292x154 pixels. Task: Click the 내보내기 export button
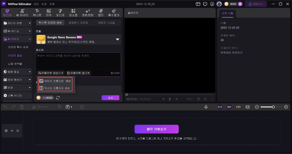[256, 4]
